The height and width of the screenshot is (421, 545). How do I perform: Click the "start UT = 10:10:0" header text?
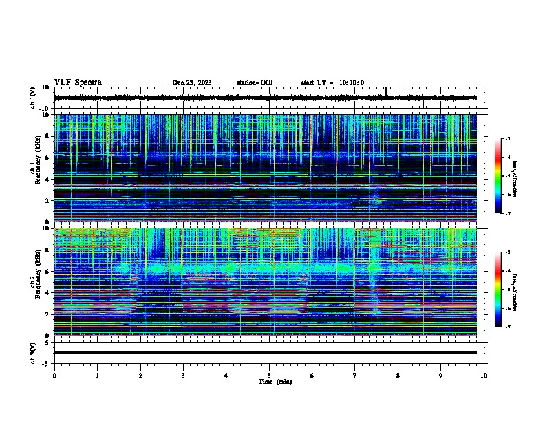(332, 83)
